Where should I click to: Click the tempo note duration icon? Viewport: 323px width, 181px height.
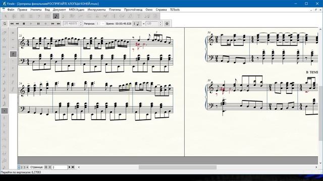tap(138, 24)
